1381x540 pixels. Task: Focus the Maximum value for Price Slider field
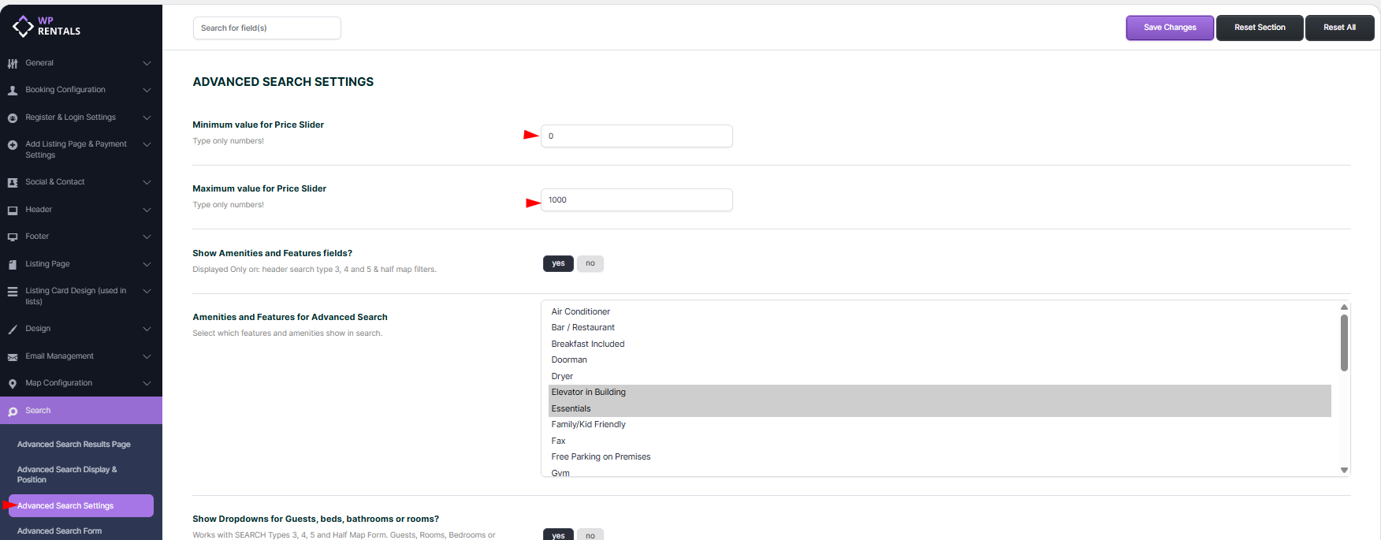[636, 200]
